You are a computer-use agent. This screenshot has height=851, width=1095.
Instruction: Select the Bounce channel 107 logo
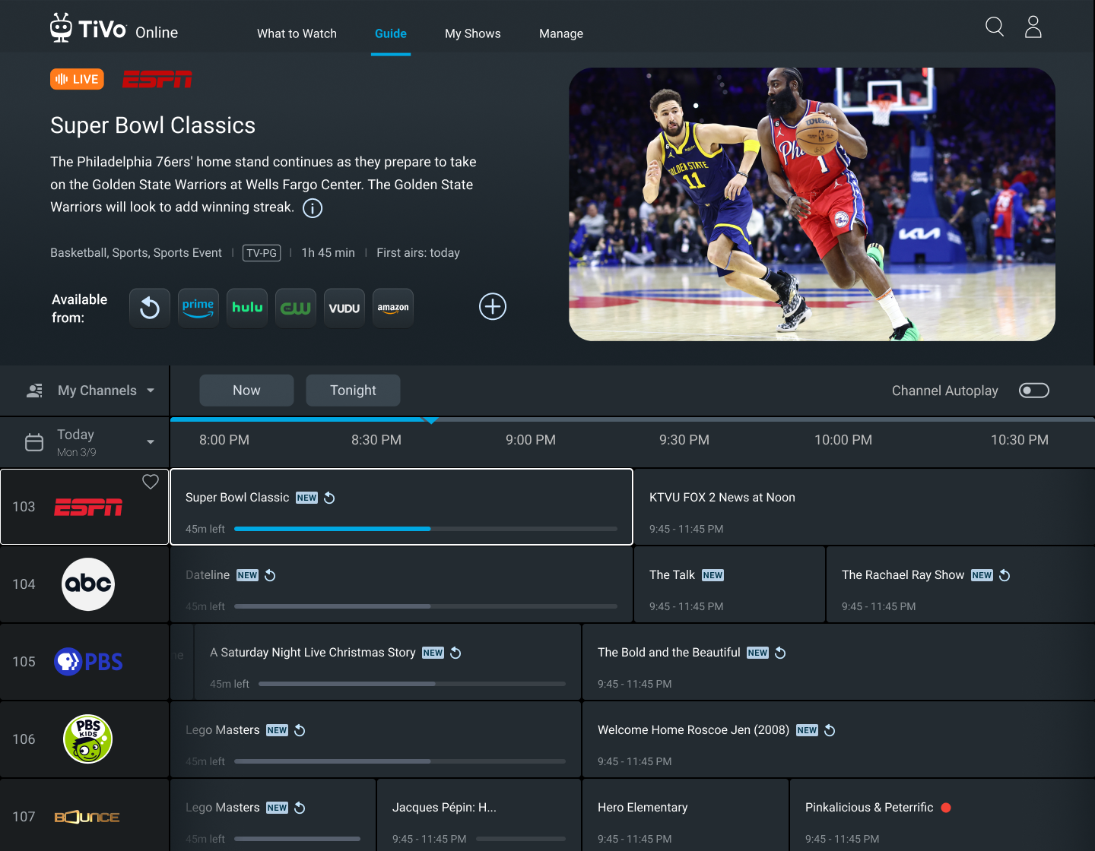pos(87,817)
